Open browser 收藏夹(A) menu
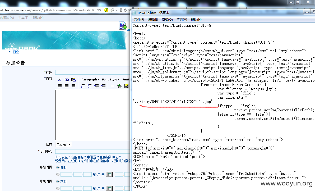The width and height of the screenshot is (315, 191). (x=7, y=18)
